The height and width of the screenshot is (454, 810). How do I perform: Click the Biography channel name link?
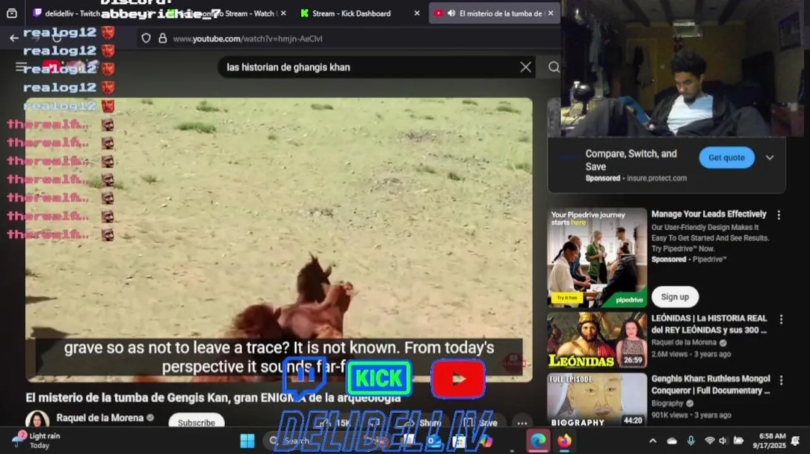tap(667, 403)
